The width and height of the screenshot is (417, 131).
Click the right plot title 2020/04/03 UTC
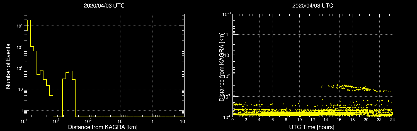tap(312, 6)
